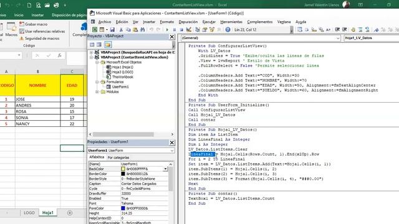
Task: Switch to the LOGO sheet tab
Action: pyautogui.click(x=29, y=213)
